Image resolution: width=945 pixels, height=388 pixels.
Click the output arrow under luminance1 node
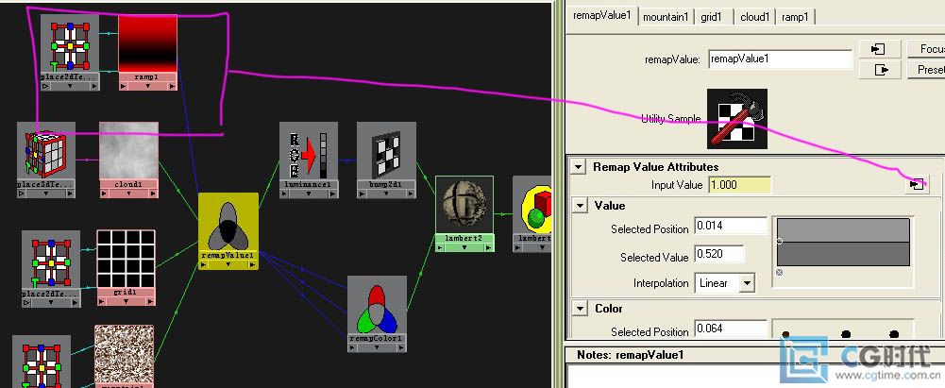(x=333, y=194)
